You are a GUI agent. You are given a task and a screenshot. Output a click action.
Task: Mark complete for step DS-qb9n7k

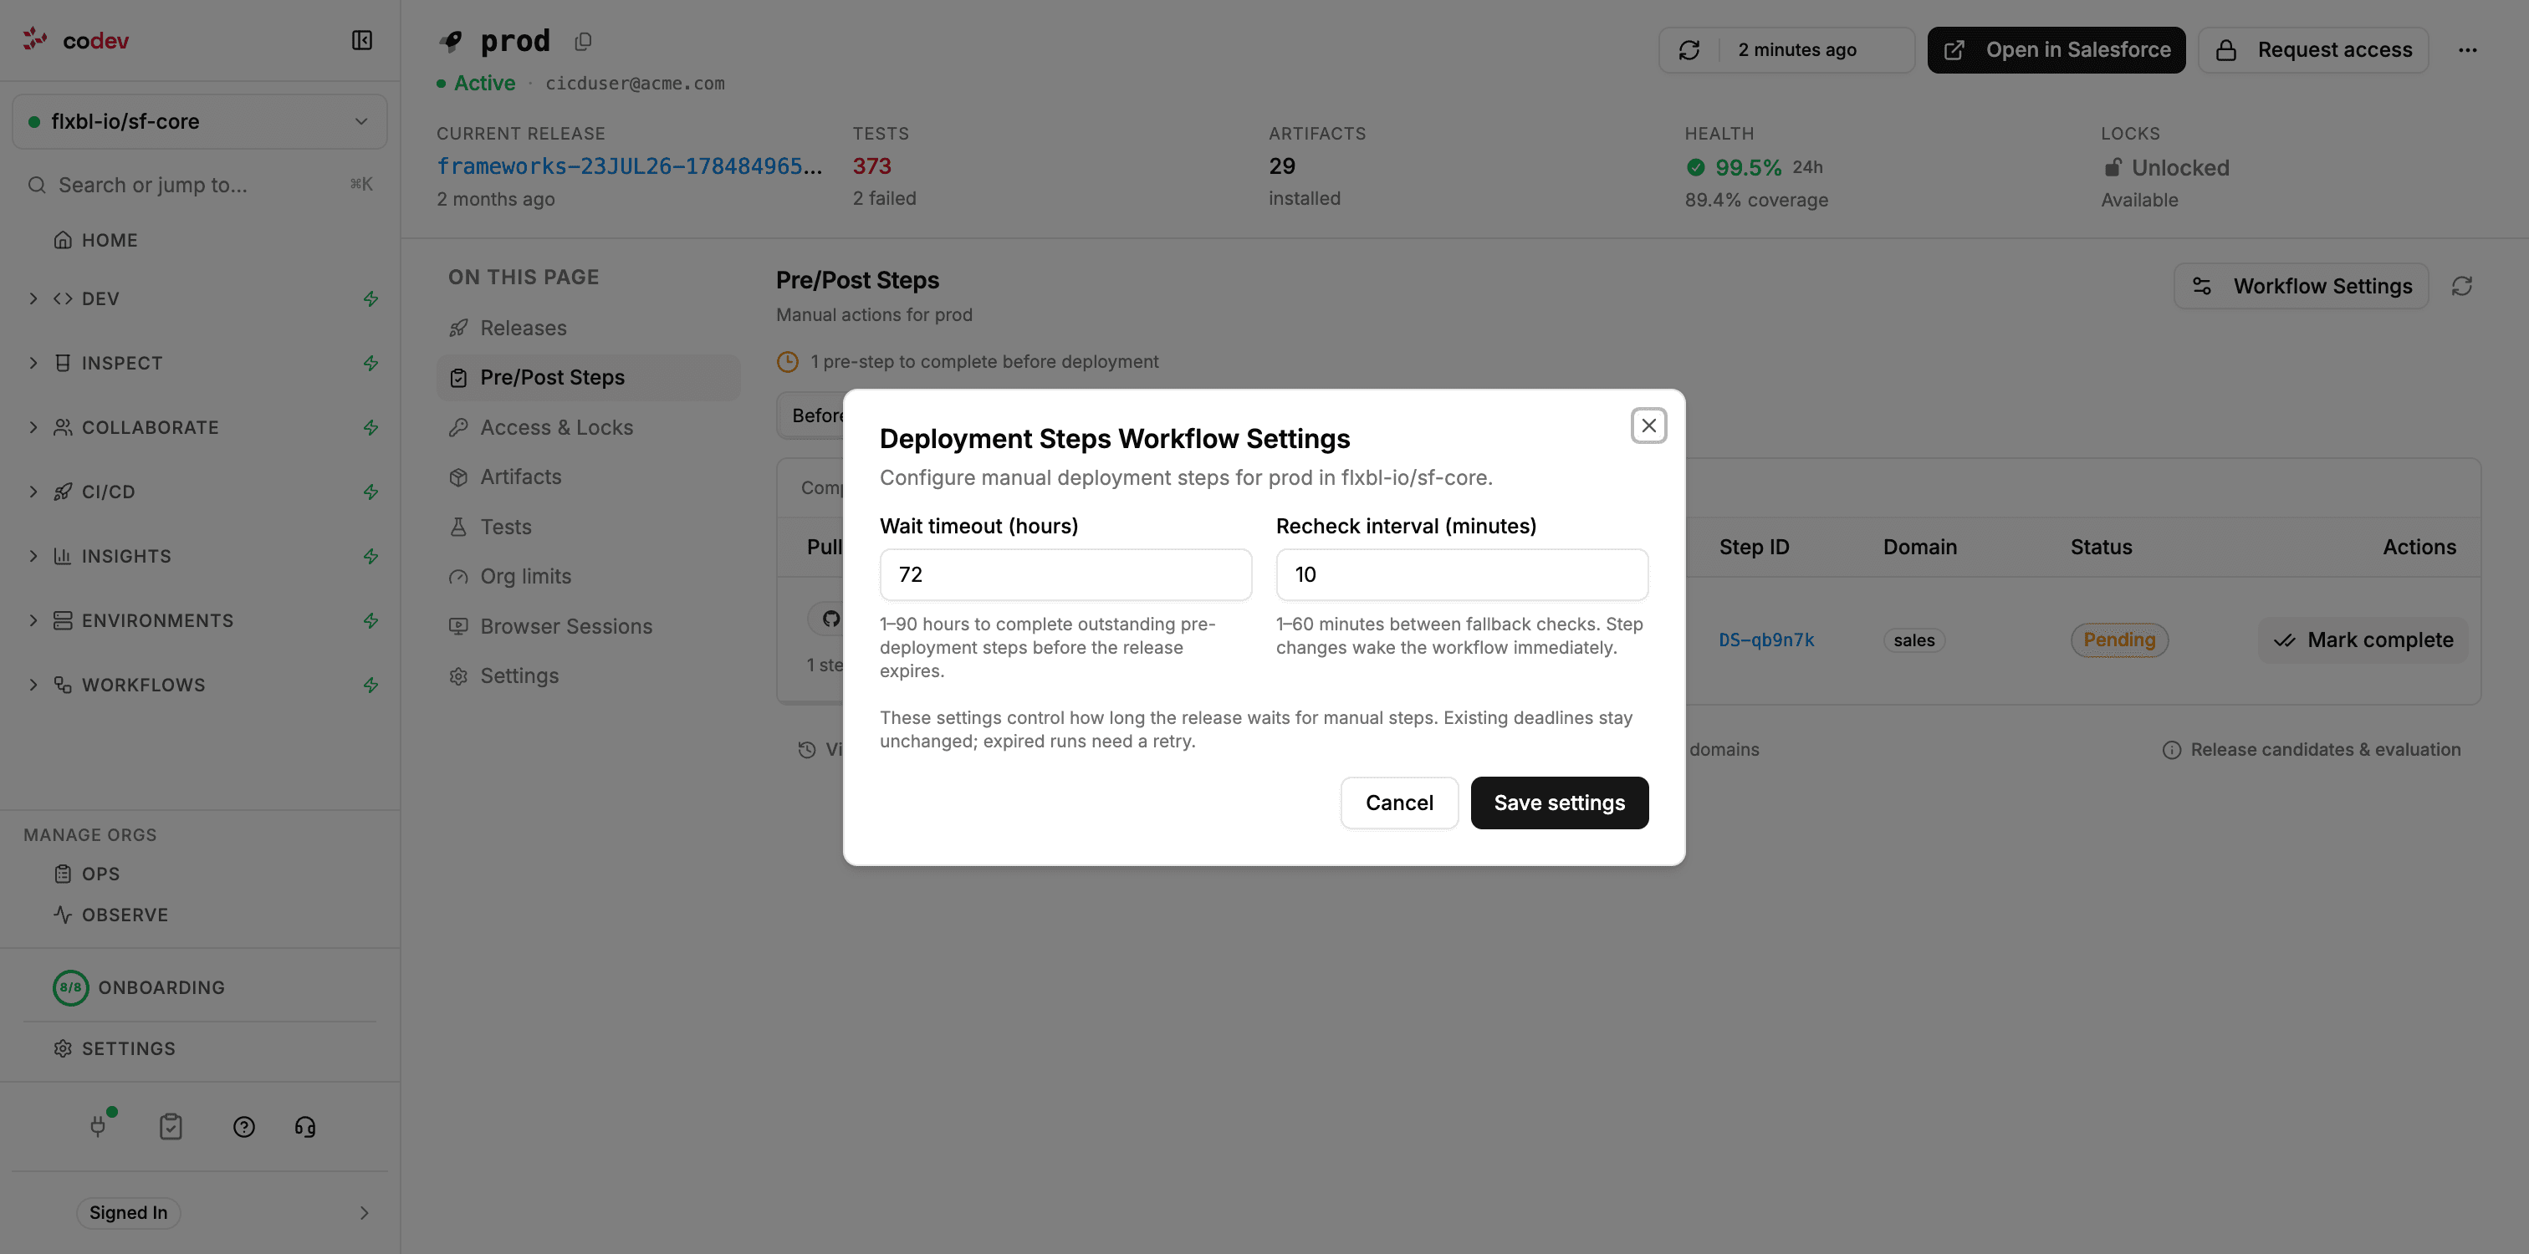coord(2362,640)
